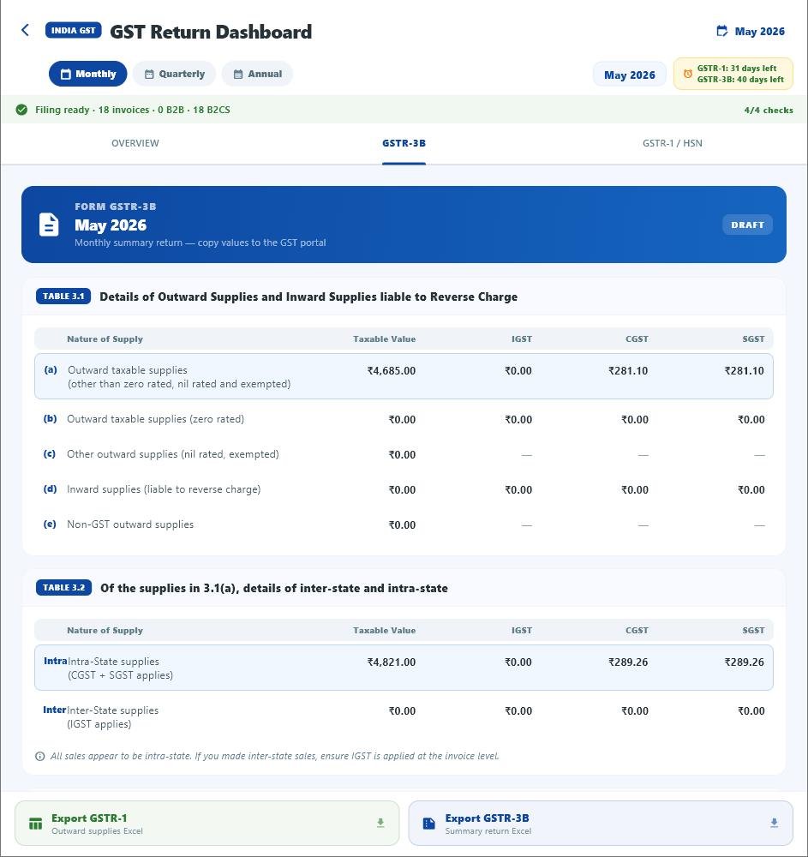Open GSTR-1 and GSTR-3B days left reminder
The width and height of the screenshot is (808, 857).
click(x=733, y=74)
